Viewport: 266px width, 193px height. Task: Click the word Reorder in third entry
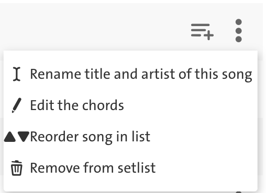point(54,137)
